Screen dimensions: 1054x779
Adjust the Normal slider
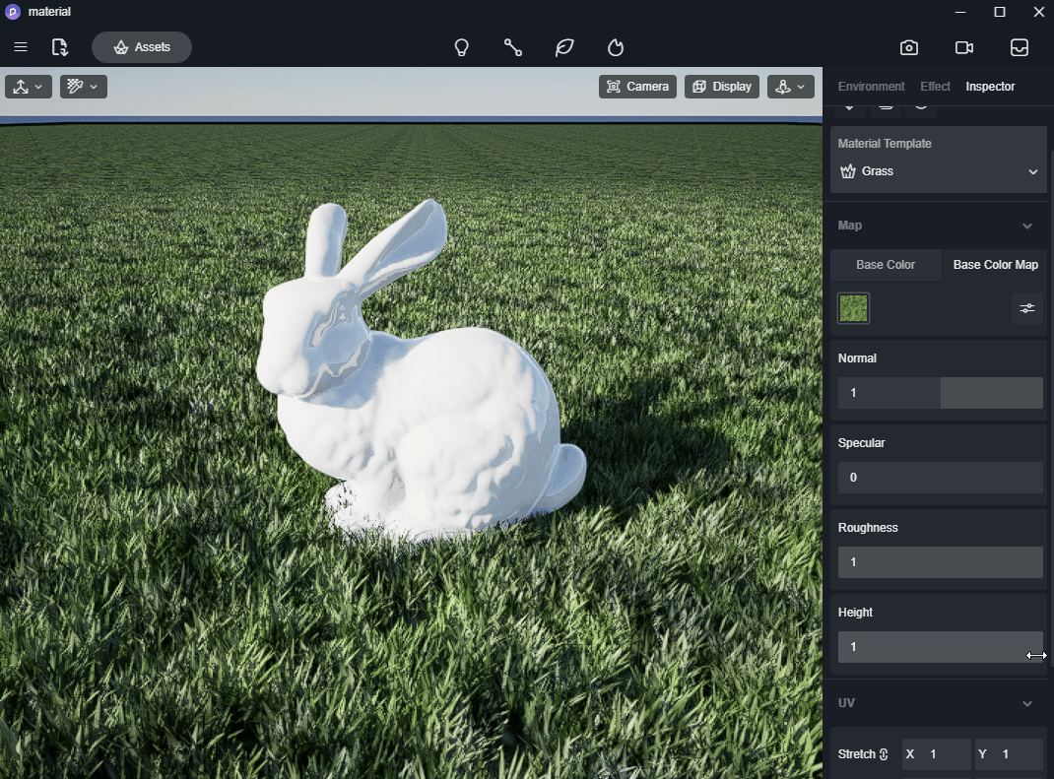click(x=941, y=393)
